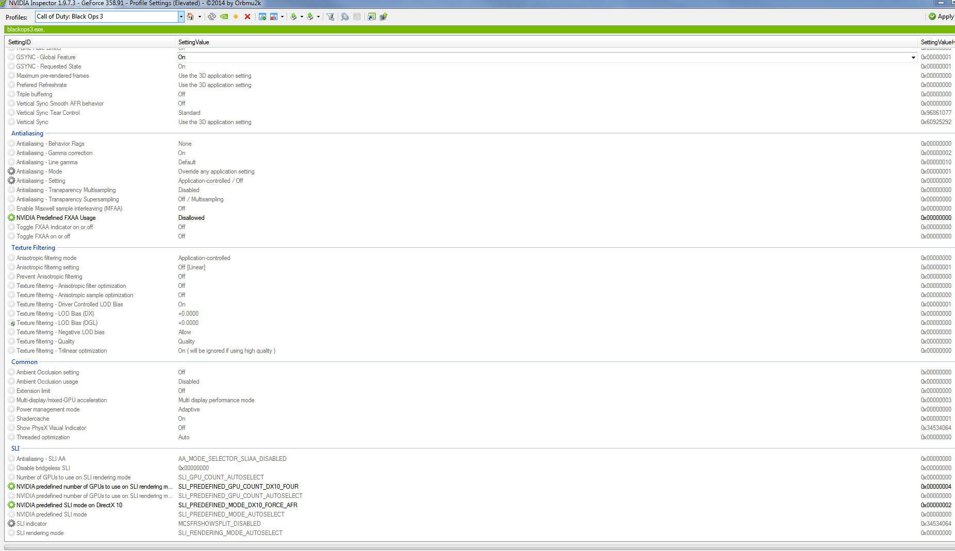
Task: Click the Texture Filtering group header
Action: pos(33,248)
